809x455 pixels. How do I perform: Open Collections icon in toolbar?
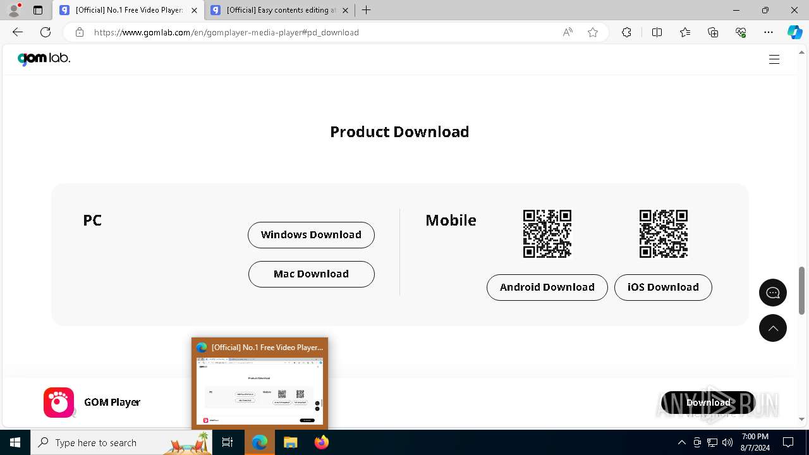713,32
